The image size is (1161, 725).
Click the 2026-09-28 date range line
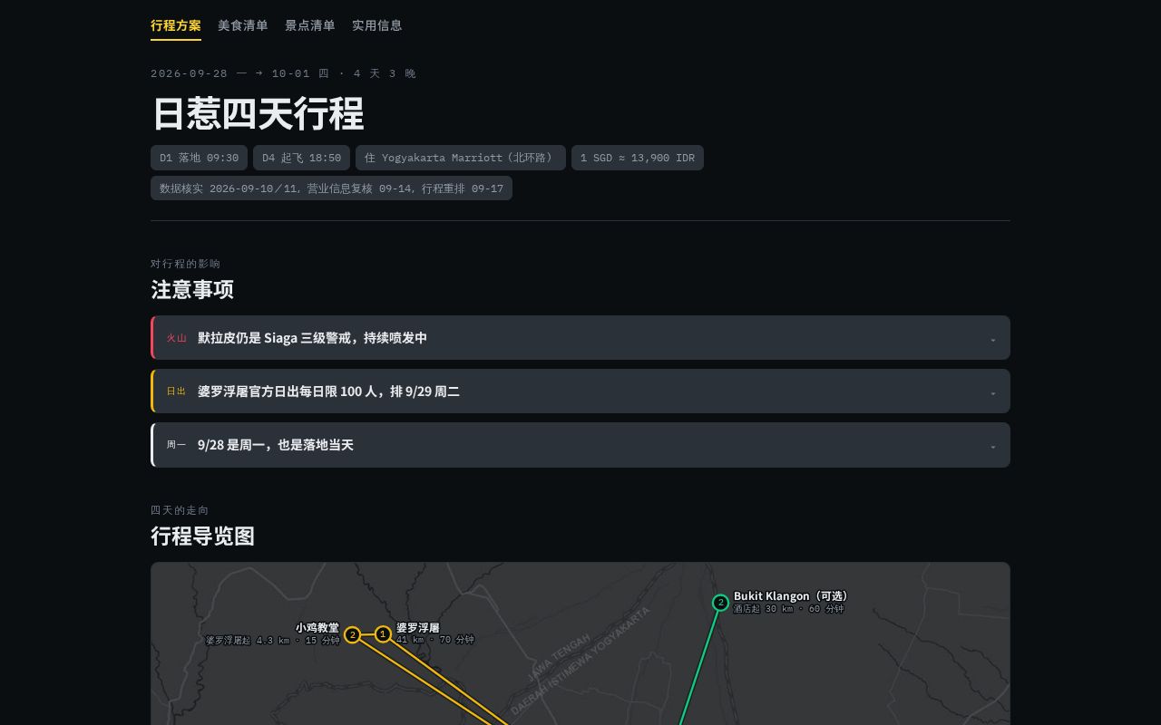coord(283,73)
